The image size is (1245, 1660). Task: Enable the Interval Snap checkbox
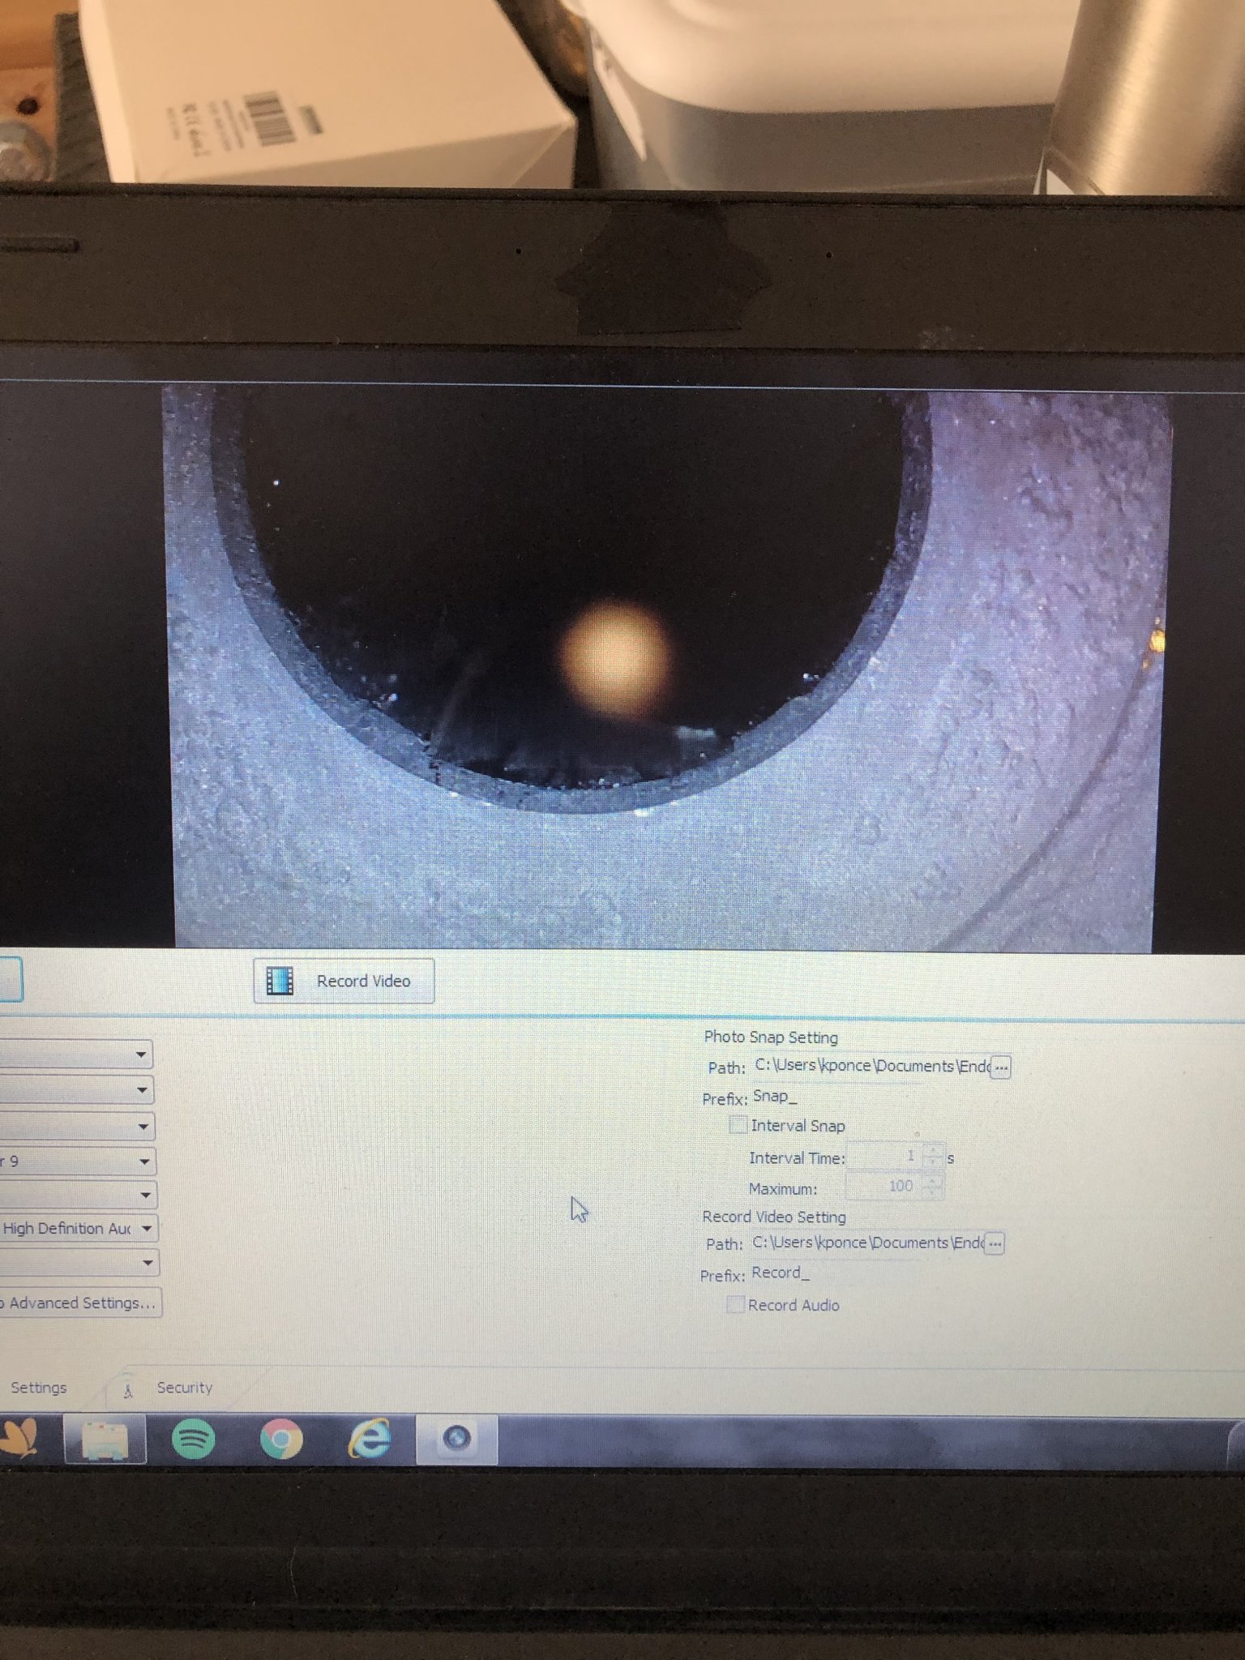[738, 1125]
